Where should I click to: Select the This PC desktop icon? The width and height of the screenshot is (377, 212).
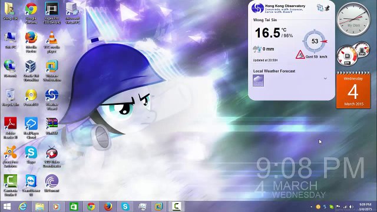[x=11, y=40]
